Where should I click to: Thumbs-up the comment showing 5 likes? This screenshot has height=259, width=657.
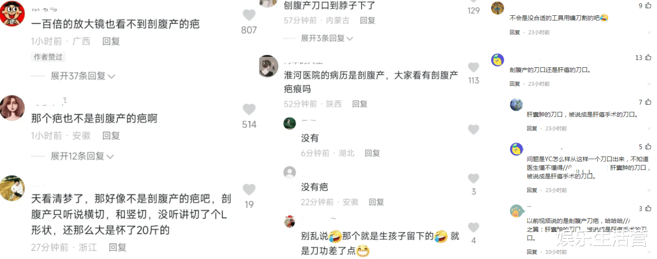[648, 147]
